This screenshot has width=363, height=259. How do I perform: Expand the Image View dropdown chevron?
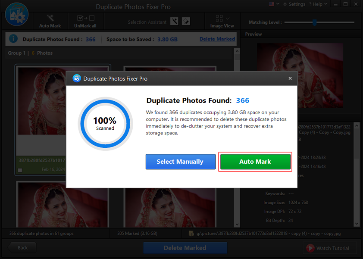228,18
